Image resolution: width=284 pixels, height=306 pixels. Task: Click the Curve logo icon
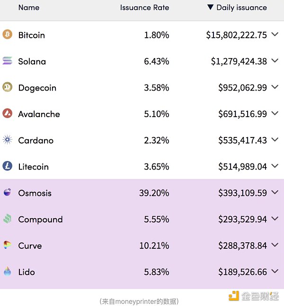coord(7,245)
